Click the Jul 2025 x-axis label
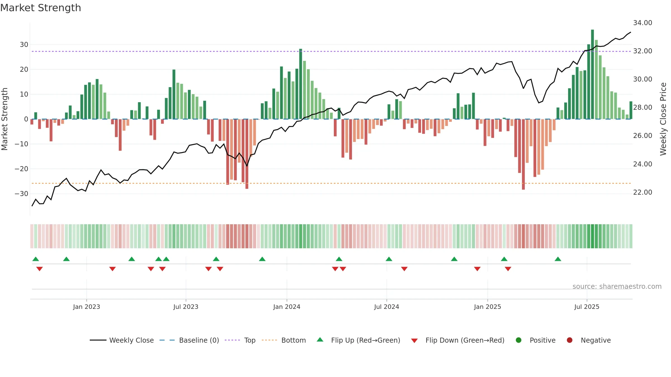The width and height of the screenshot is (671, 377). (x=587, y=307)
